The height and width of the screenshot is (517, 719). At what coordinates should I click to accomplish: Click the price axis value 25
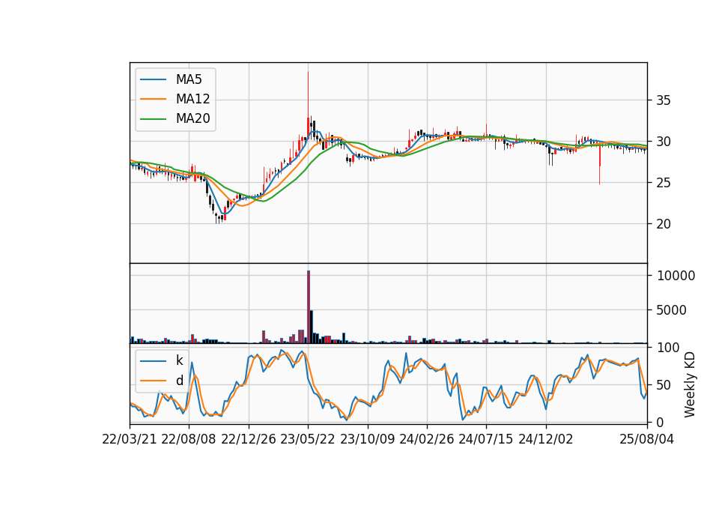pos(663,183)
